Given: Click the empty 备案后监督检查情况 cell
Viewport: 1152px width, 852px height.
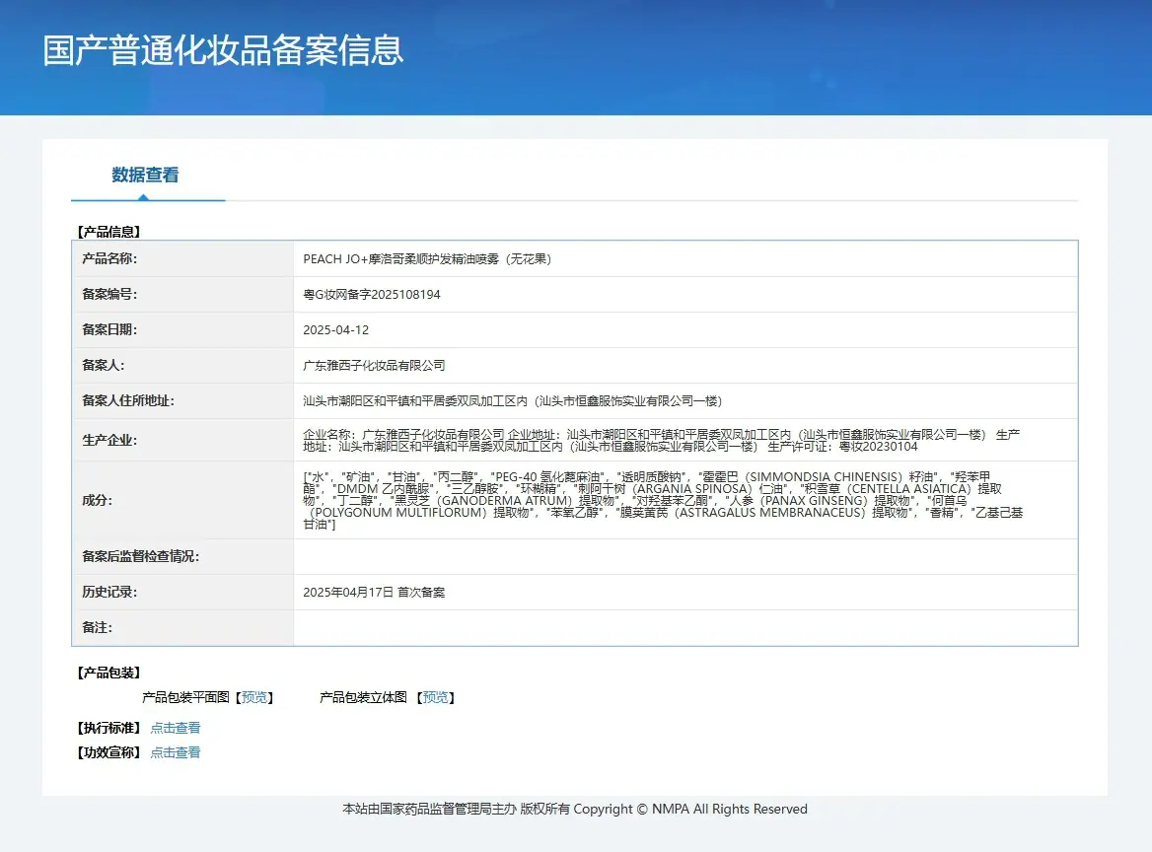Looking at the screenshot, I should point(685,557).
